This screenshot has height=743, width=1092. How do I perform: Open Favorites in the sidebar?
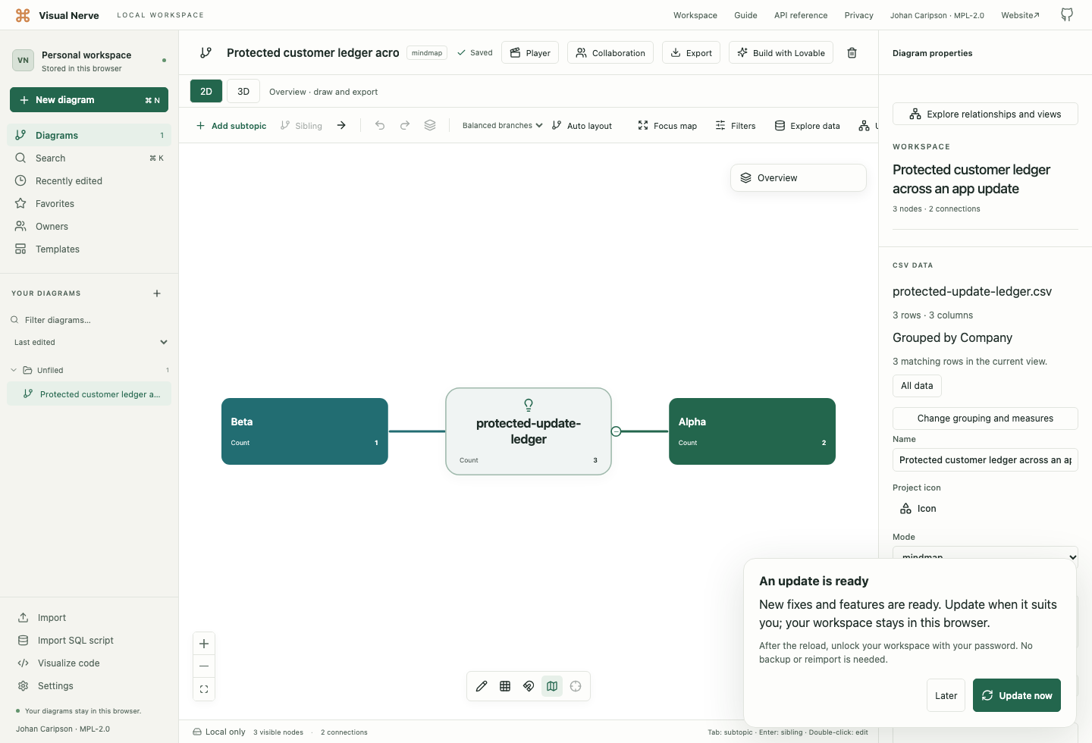tap(89, 203)
